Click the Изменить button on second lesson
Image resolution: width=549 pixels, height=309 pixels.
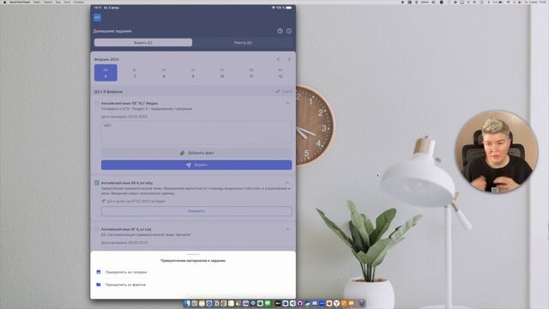click(x=196, y=211)
